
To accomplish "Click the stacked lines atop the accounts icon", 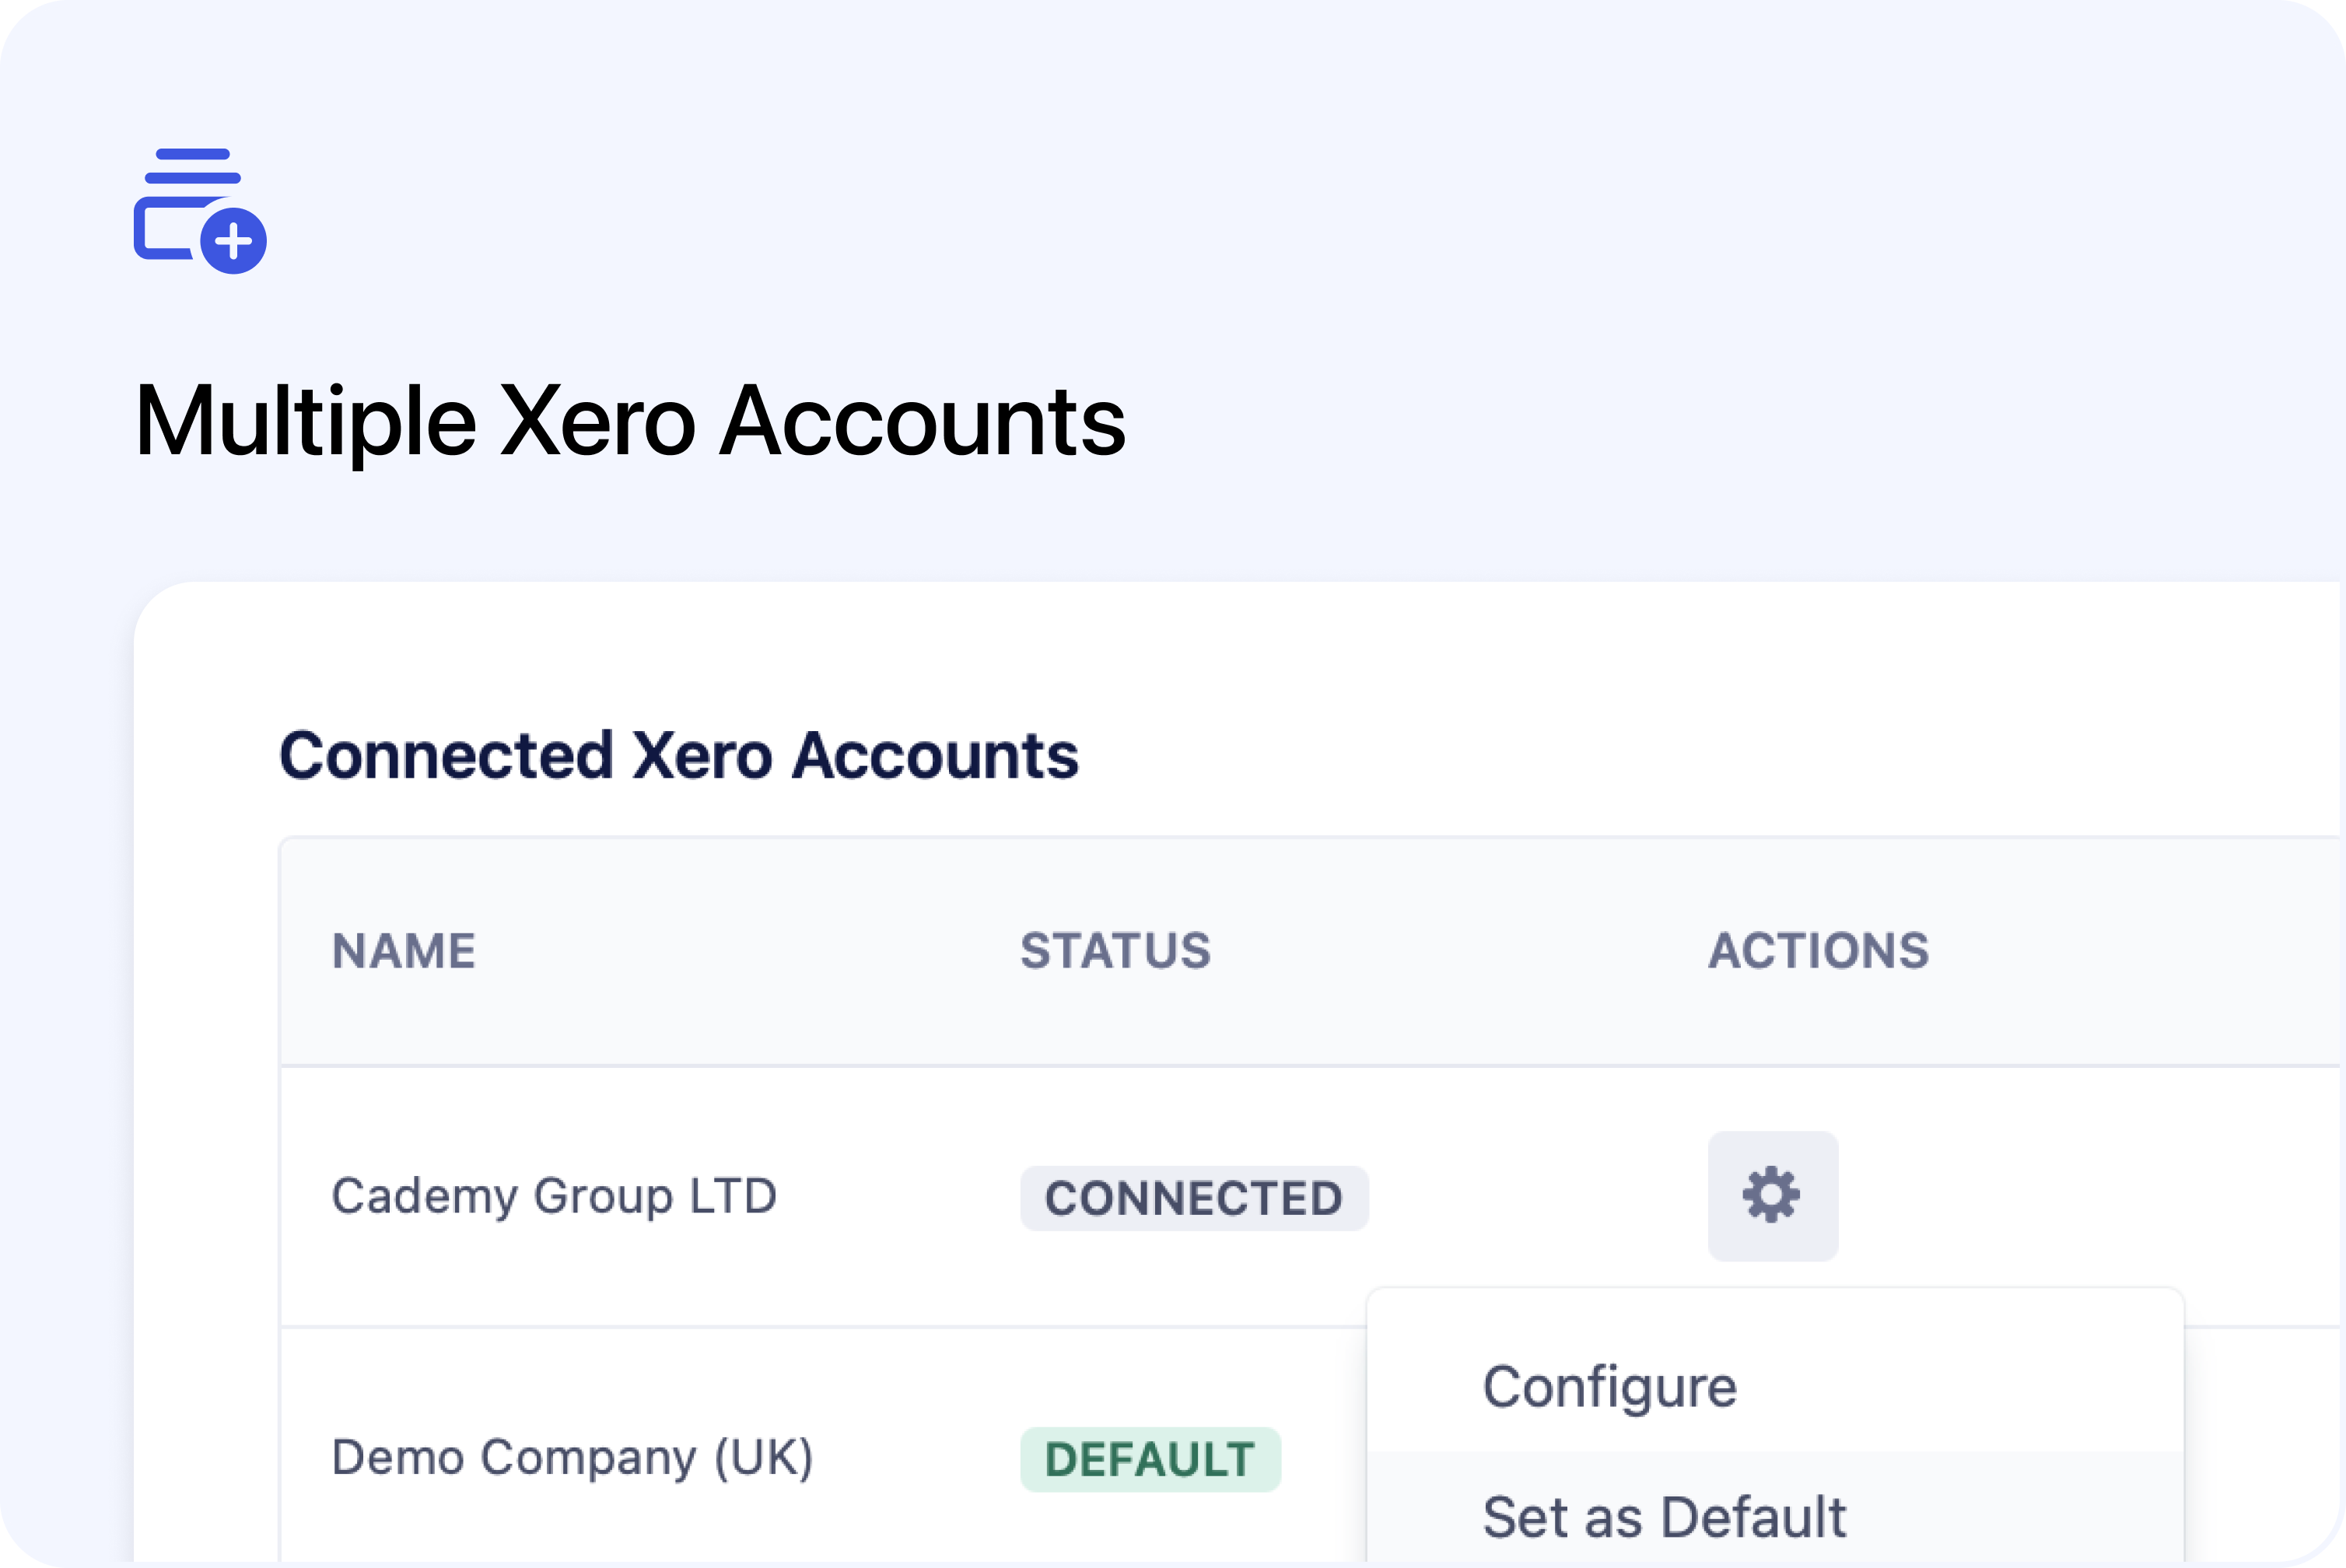I will [192, 166].
